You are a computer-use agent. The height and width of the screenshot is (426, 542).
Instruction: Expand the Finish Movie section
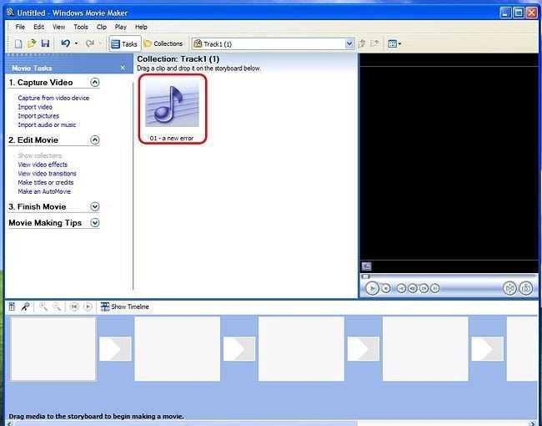pos(95,206)
